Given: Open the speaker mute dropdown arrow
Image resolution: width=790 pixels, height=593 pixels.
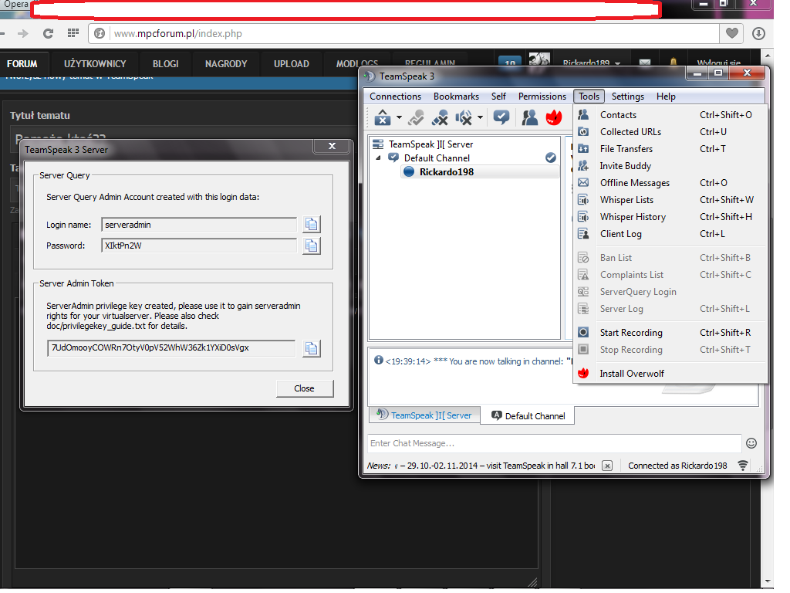Looking at the screenshot, I should [480, 118].
